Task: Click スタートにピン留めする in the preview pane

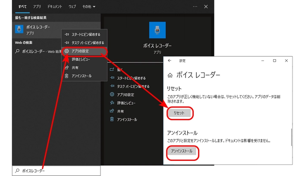Action: (131, 78)
